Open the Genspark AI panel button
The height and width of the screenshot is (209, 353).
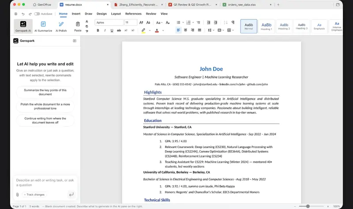tap(23, 26)
